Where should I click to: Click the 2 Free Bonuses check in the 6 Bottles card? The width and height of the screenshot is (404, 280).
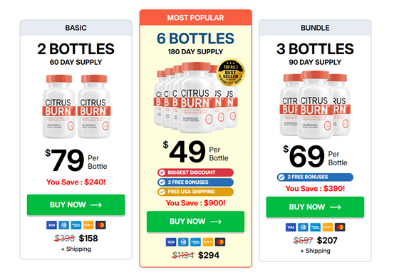[x=195, y=182]
